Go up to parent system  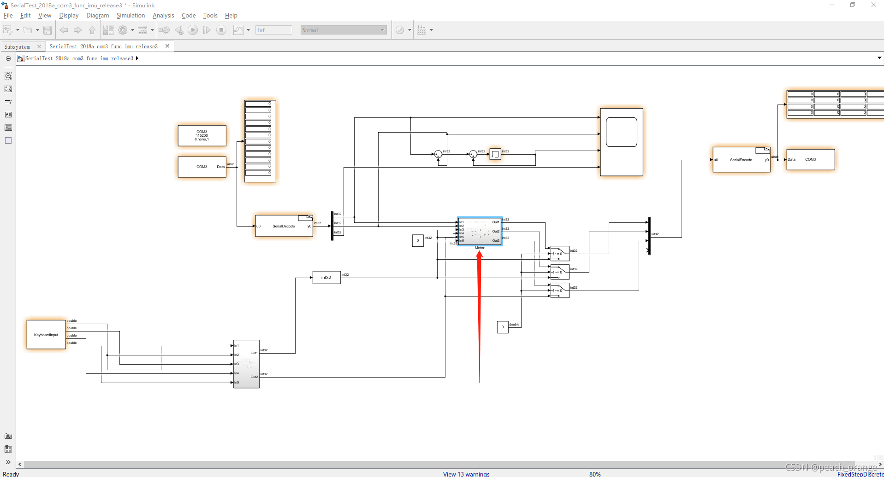point(92,30)
